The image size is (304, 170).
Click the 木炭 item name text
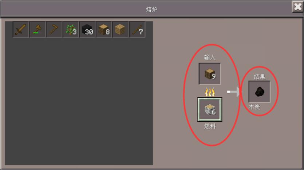(x=254, y=107)
